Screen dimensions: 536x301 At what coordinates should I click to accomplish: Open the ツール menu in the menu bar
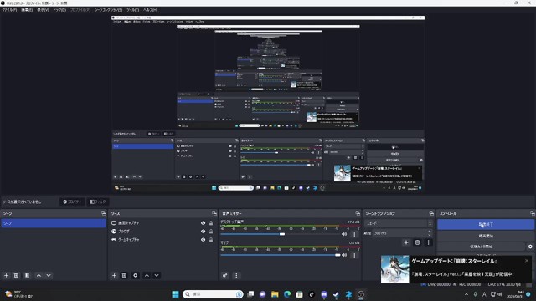tap(132, 10)
